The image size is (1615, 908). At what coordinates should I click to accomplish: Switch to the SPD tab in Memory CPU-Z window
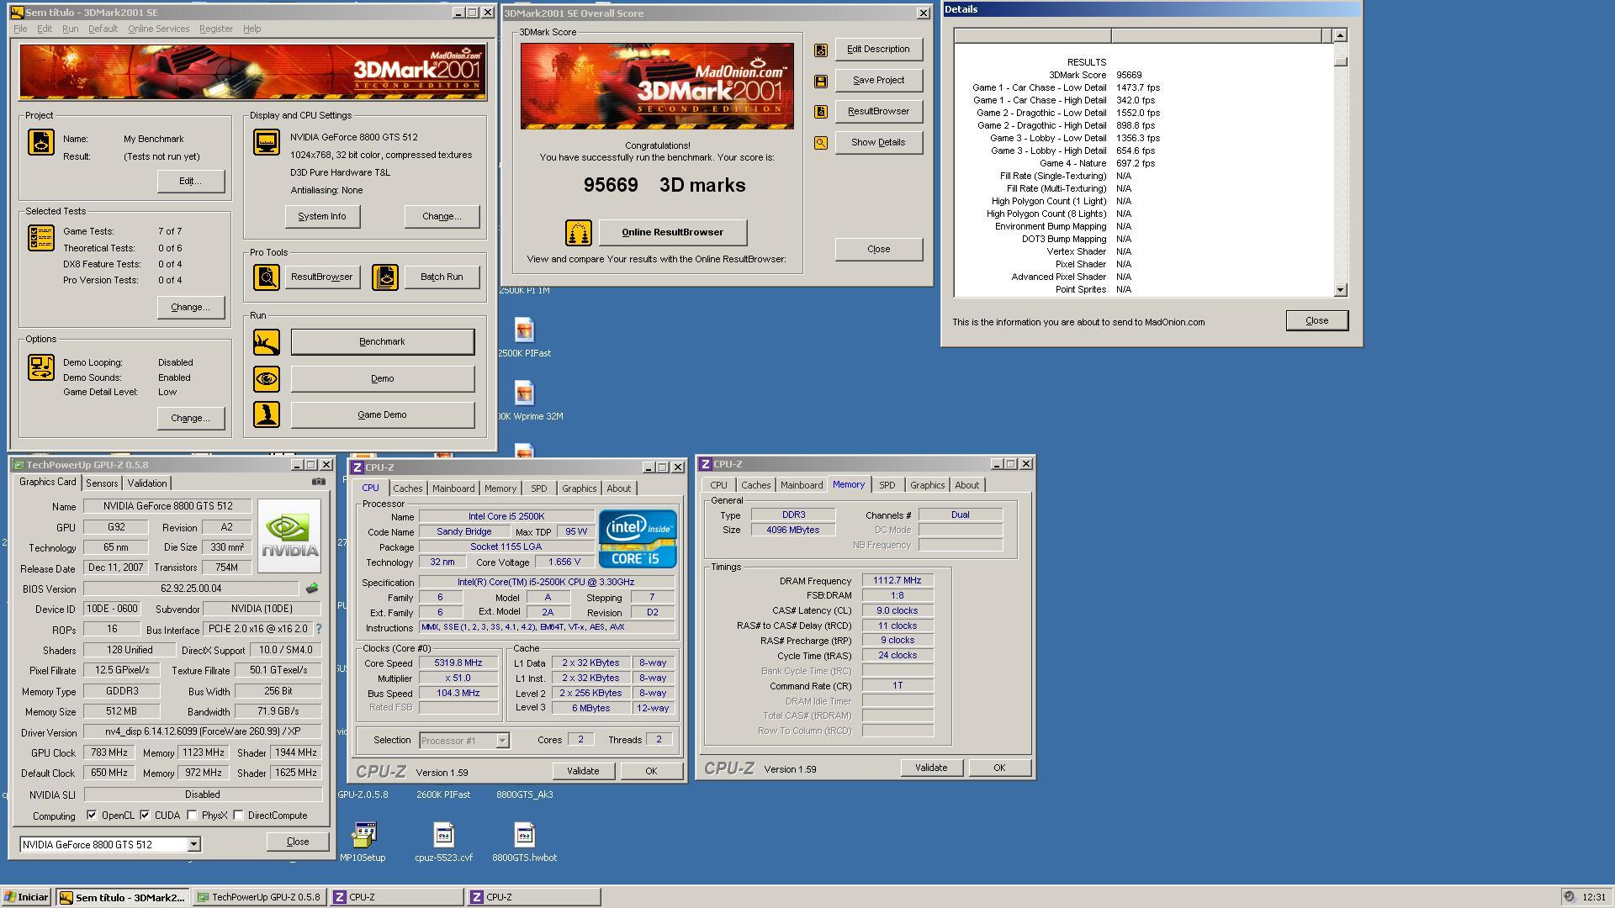click(x=887, y=485)
